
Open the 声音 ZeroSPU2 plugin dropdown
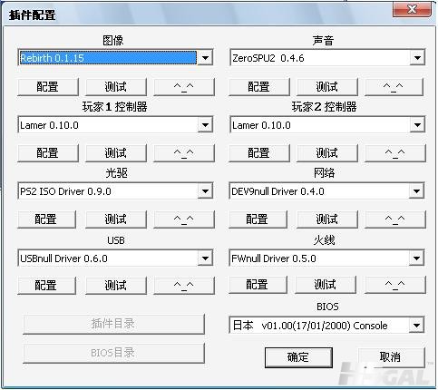coord(417,57)
